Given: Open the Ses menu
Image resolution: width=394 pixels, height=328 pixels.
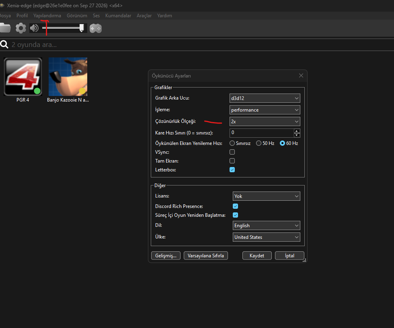Looking at the screenshot, I should pyautogui.click(x=96, y=16).
